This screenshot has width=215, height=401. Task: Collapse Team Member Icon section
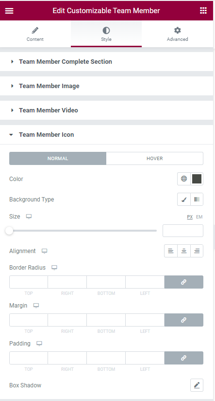[106, 134]
